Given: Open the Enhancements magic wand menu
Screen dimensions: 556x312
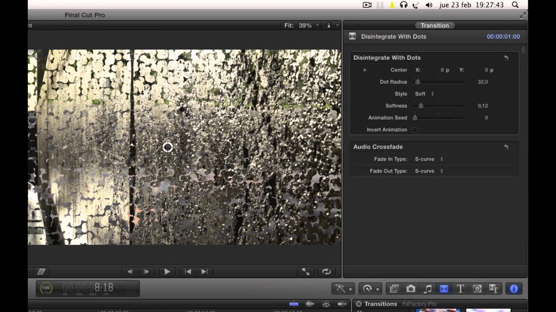Looking at the screenshot, I should [x=343, y=289].
